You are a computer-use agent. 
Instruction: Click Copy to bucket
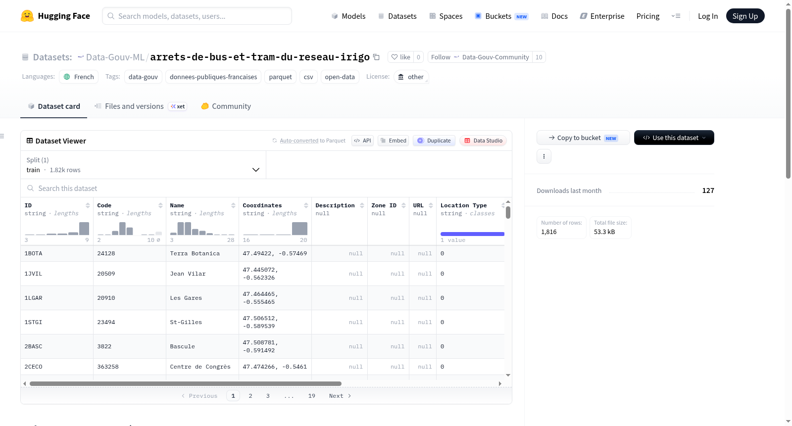[x=583, y=138]
